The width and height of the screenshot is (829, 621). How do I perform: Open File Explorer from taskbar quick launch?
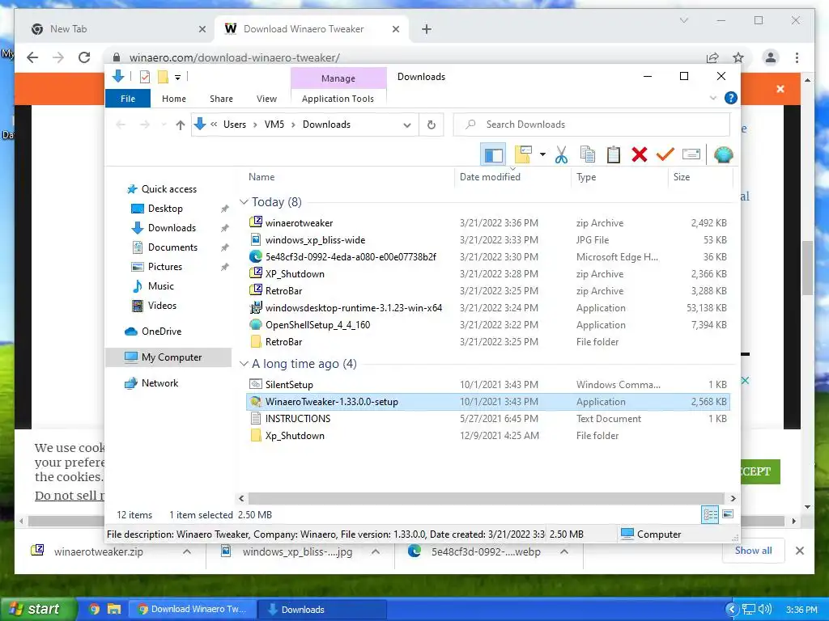tap(113, 609)
